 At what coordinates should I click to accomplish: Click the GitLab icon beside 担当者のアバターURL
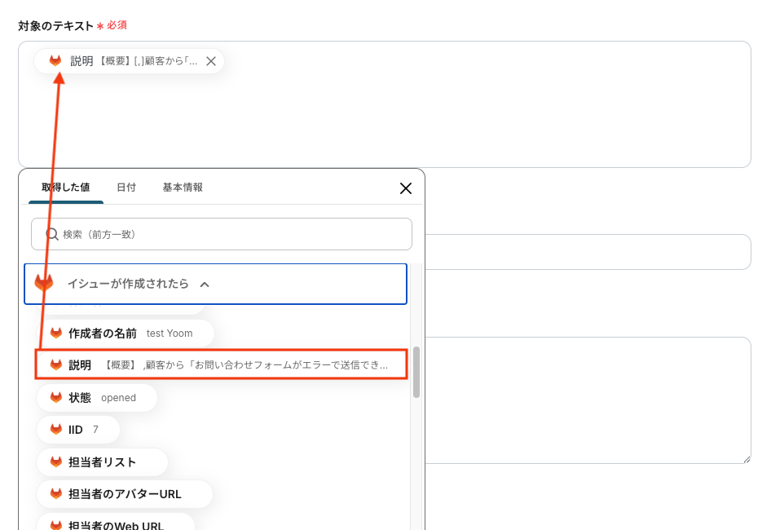click(x=56, y=494)
